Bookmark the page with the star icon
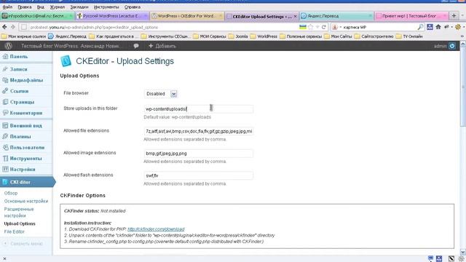This screenshot has height=262, width=466. [311, 27]
